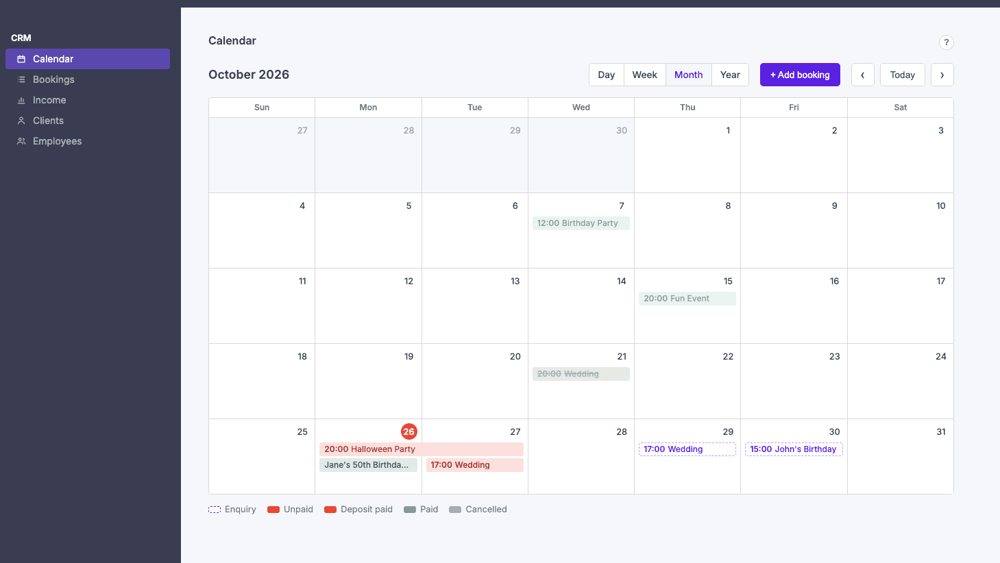Click the Add booking button
Image resolution: width=1000 pixels, height=563 pixels.
[x=800, y=75]
